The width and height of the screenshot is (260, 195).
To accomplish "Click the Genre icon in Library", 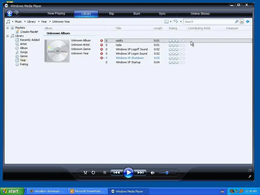I will point(17,56).
